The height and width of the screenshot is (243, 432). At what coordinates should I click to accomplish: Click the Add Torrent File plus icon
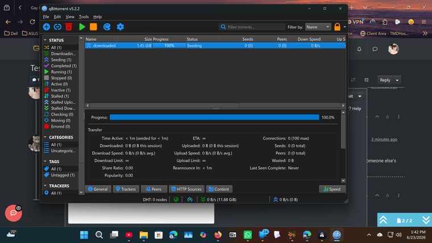pos(46,27)
